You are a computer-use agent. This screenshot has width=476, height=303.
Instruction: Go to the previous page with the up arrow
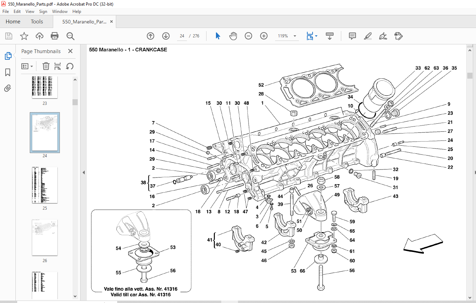(150, 36)
